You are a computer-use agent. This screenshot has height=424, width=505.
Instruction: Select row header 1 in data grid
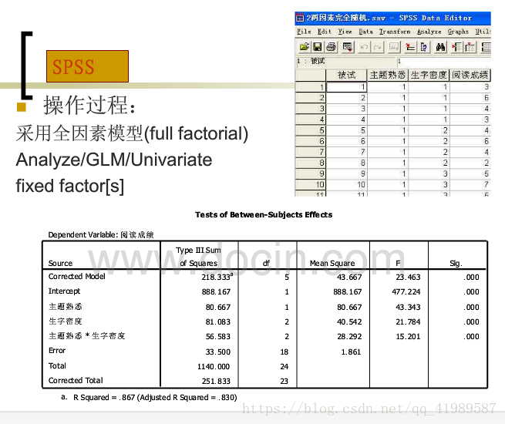311,87
